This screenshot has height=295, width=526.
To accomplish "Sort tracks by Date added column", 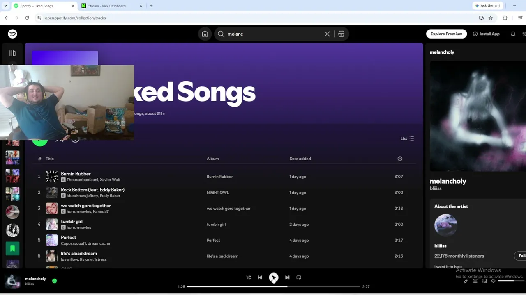I will tap(300, 159).
